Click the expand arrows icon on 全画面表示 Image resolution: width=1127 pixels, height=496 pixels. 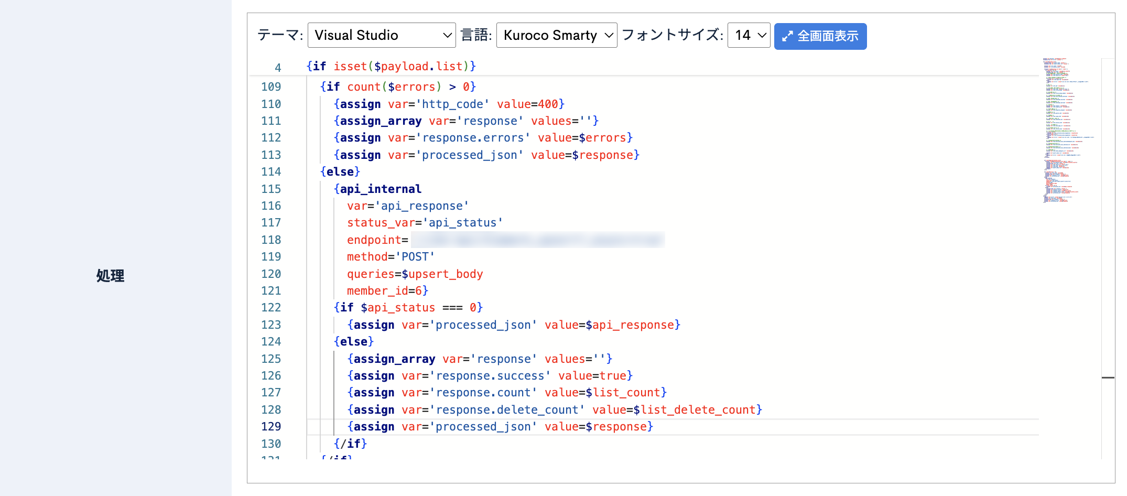pyautogui.click(x=787, y=36)
